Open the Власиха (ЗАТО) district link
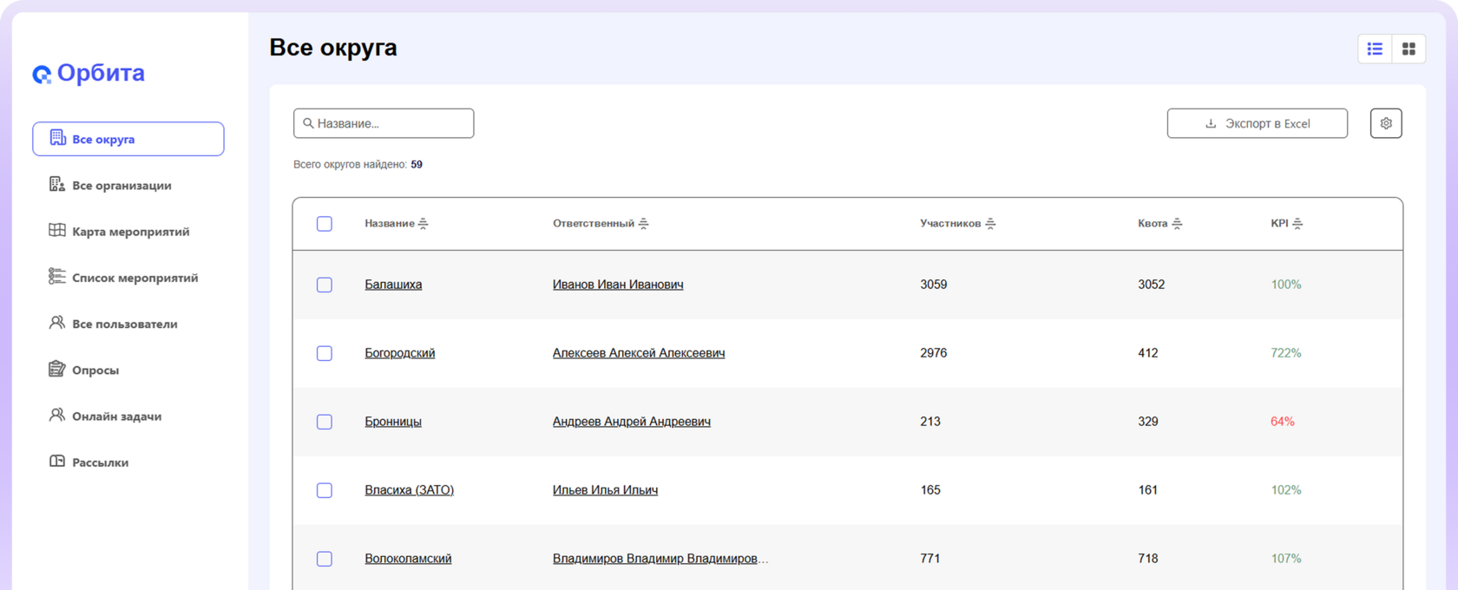Viewport: 1458px width, 590px height. click(x=409, y=490)
